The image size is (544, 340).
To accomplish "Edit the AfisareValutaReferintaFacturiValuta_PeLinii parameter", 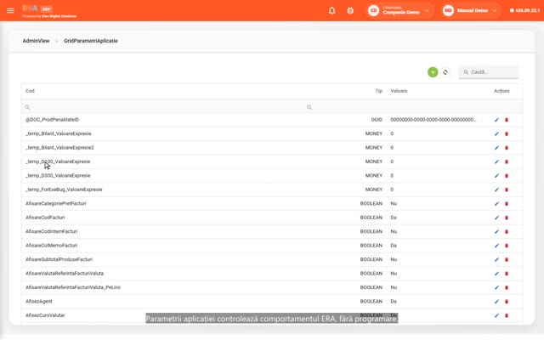I will [496, 287].
